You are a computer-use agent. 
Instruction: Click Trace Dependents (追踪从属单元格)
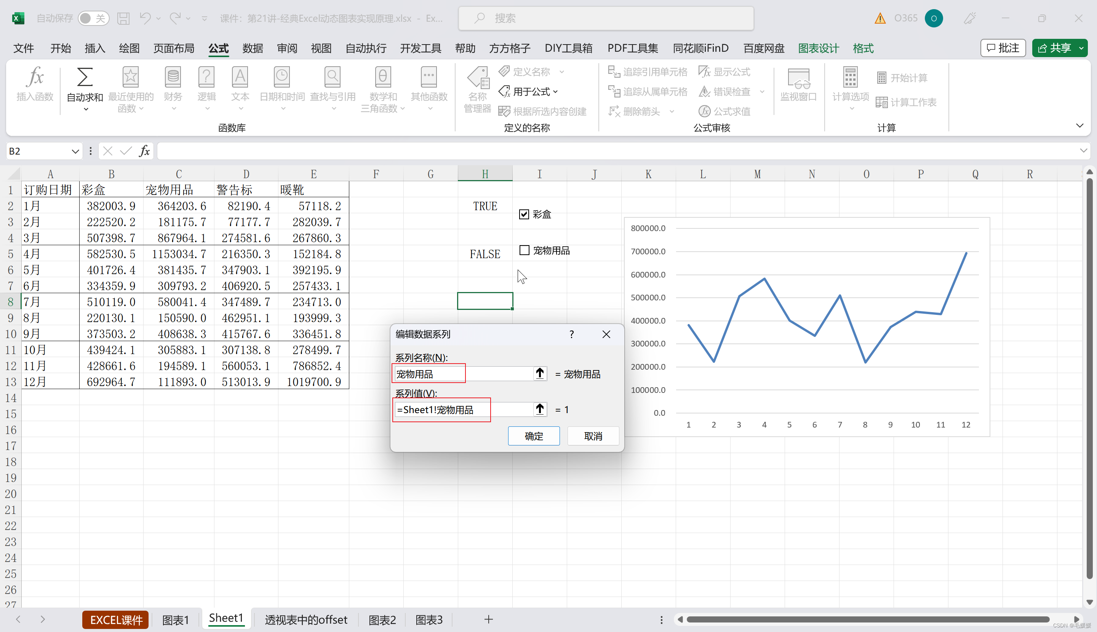(648, 92)
